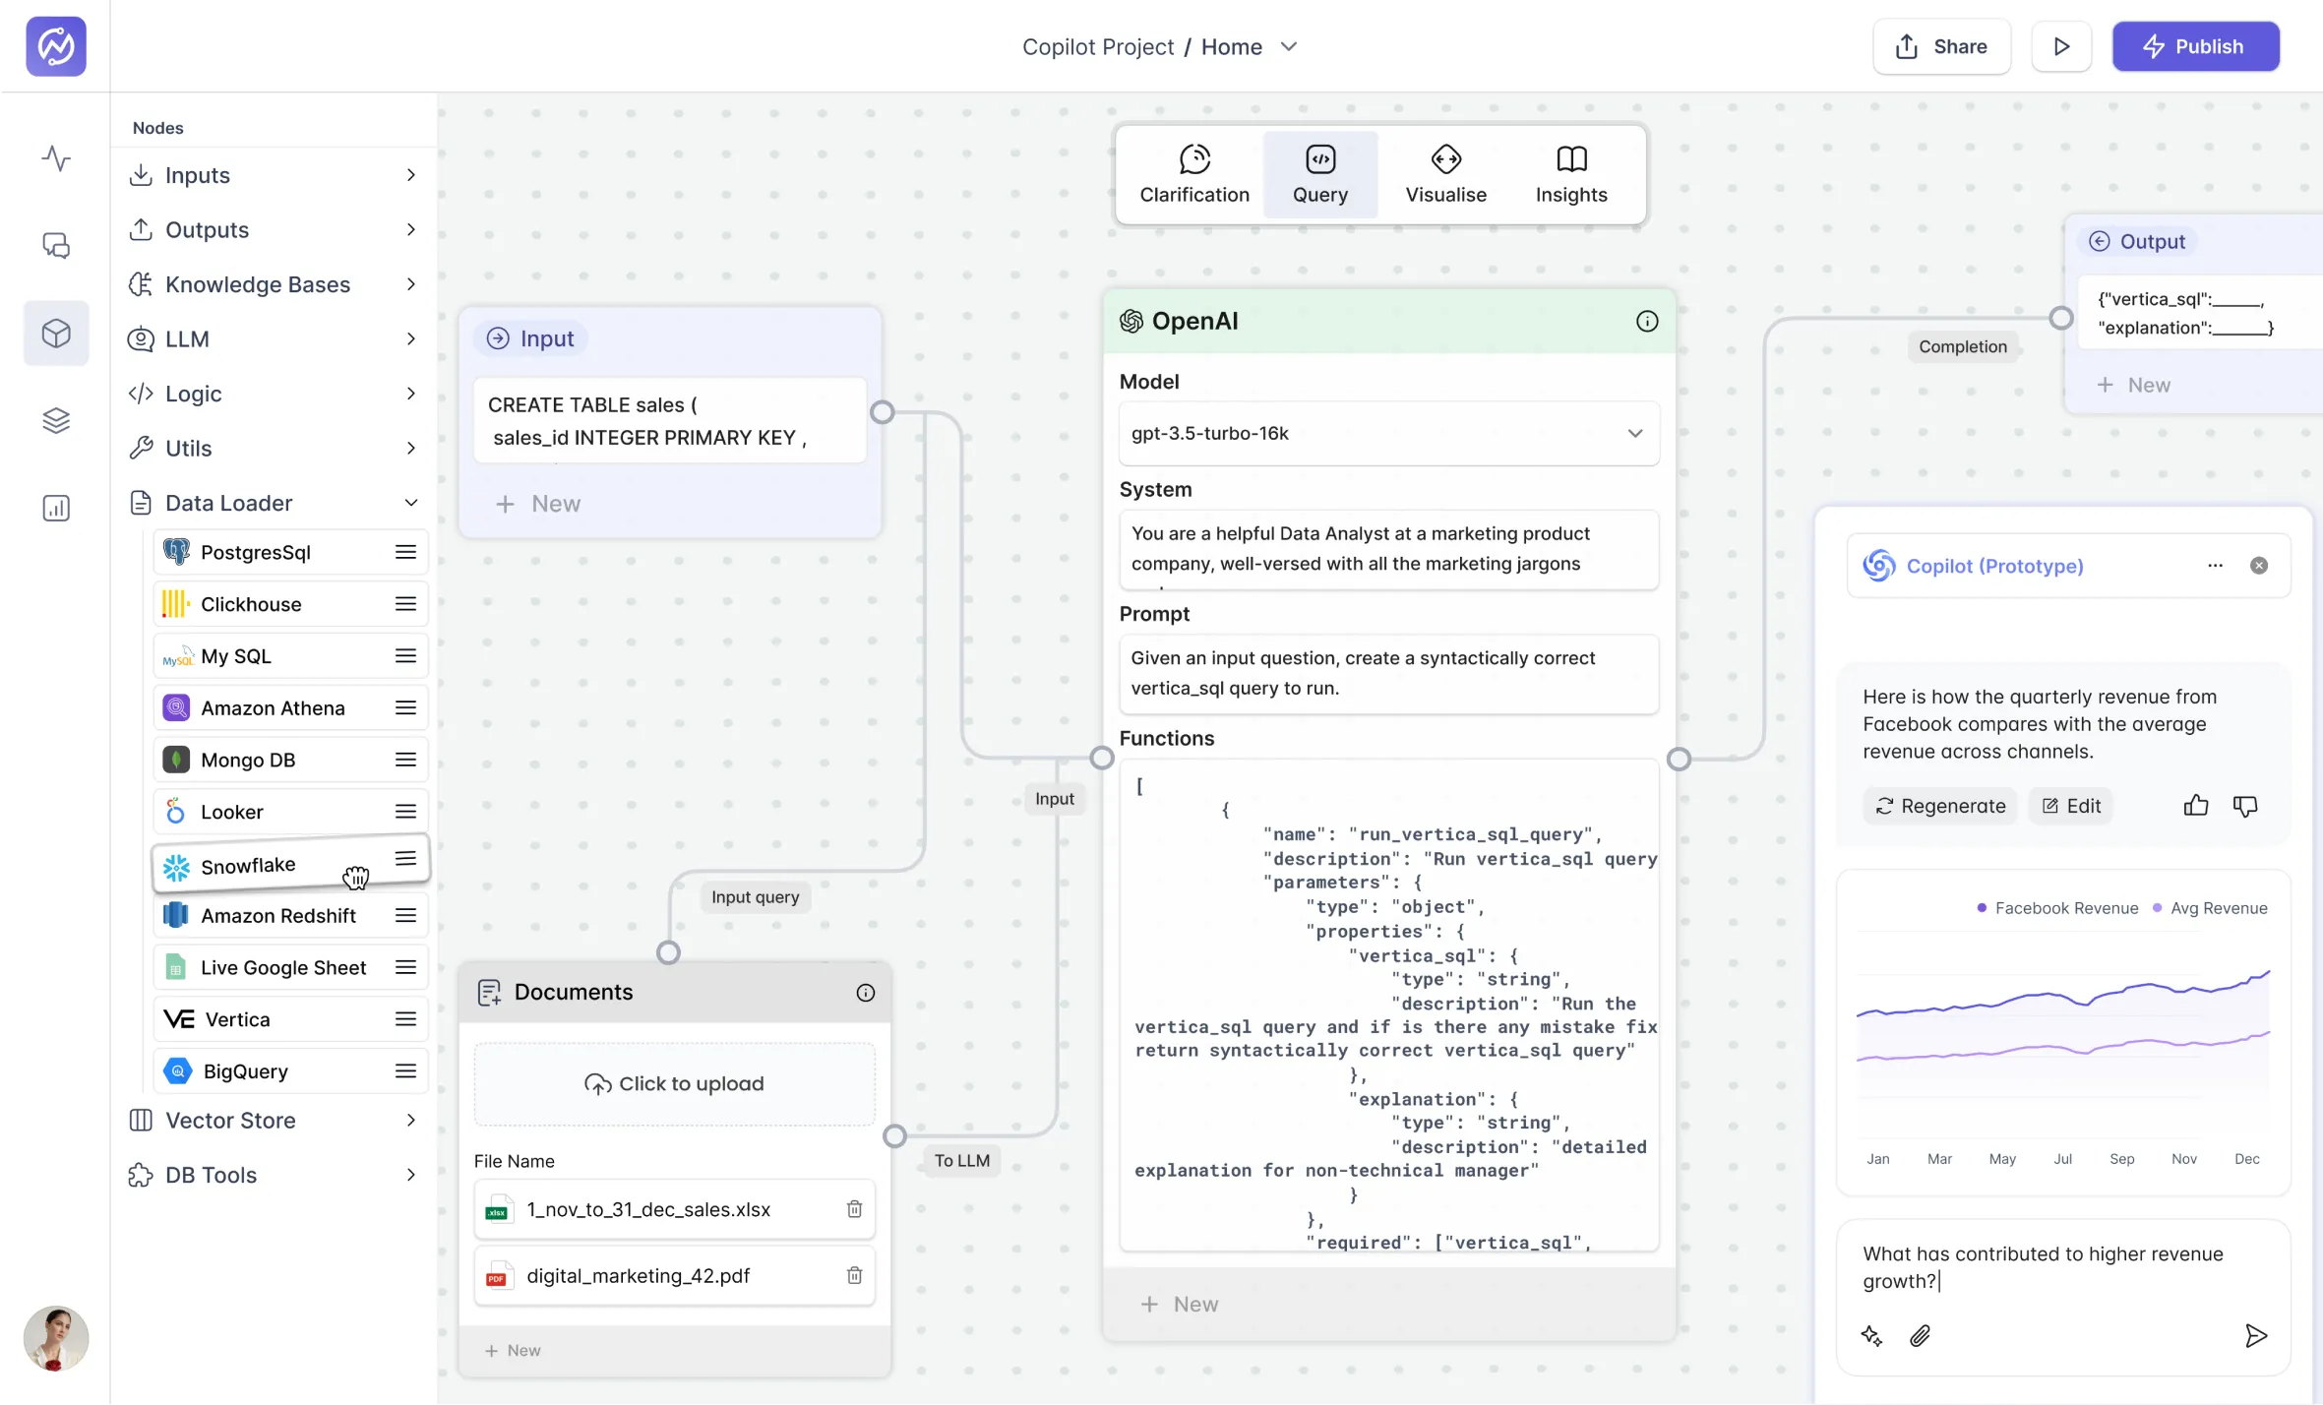Switch to the Visualise tab
Screen dimensions: 2323x1405
tap(1444, 174)
